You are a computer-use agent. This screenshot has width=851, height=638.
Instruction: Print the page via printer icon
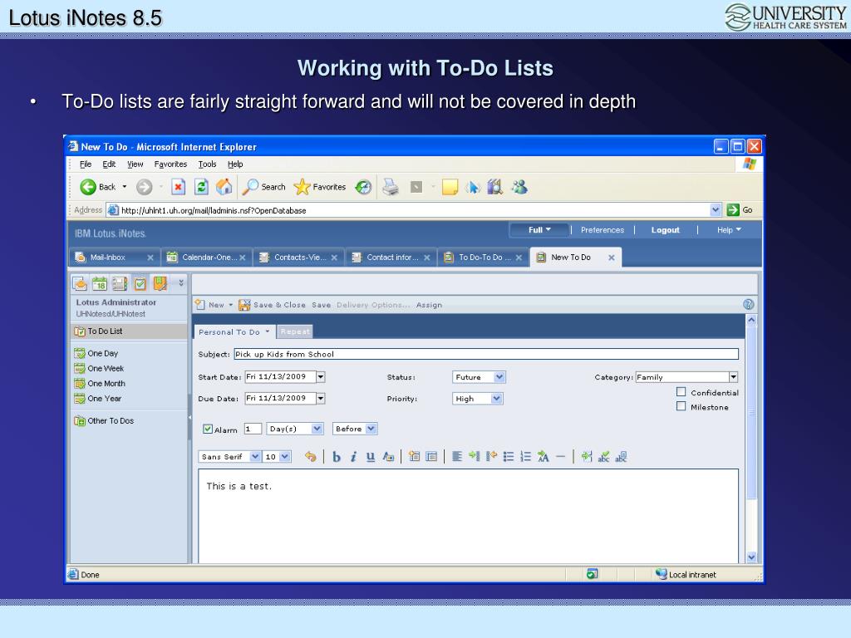391,187
